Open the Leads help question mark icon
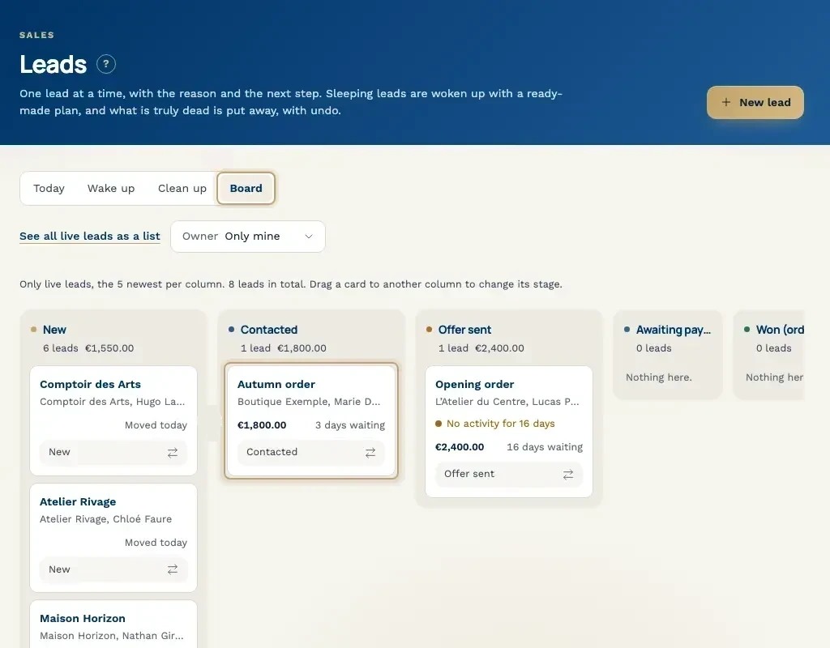This screenshot has height=648, width=830. point(106,64)
